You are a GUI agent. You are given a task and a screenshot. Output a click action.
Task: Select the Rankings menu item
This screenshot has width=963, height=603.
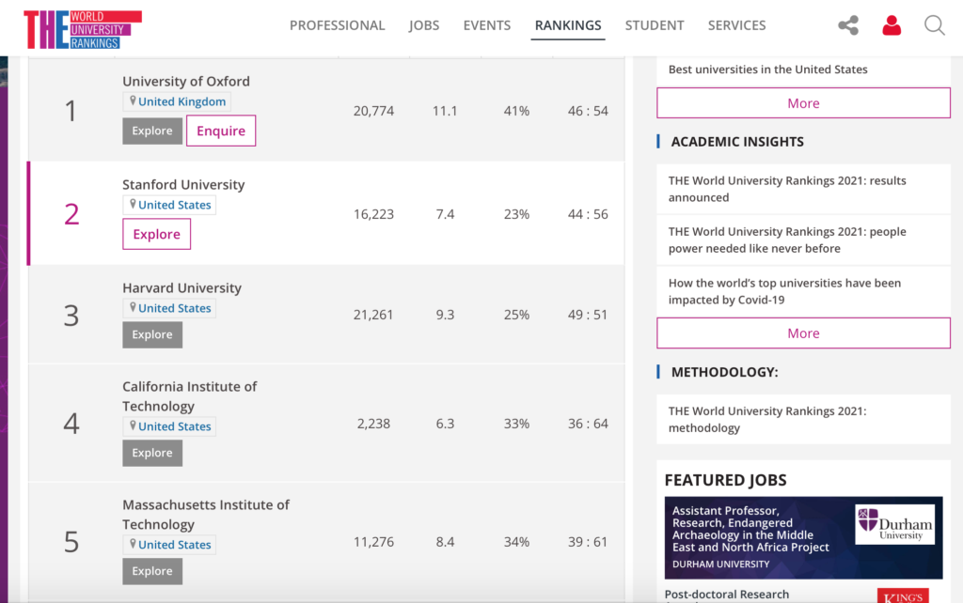click(x=567, y=25)
